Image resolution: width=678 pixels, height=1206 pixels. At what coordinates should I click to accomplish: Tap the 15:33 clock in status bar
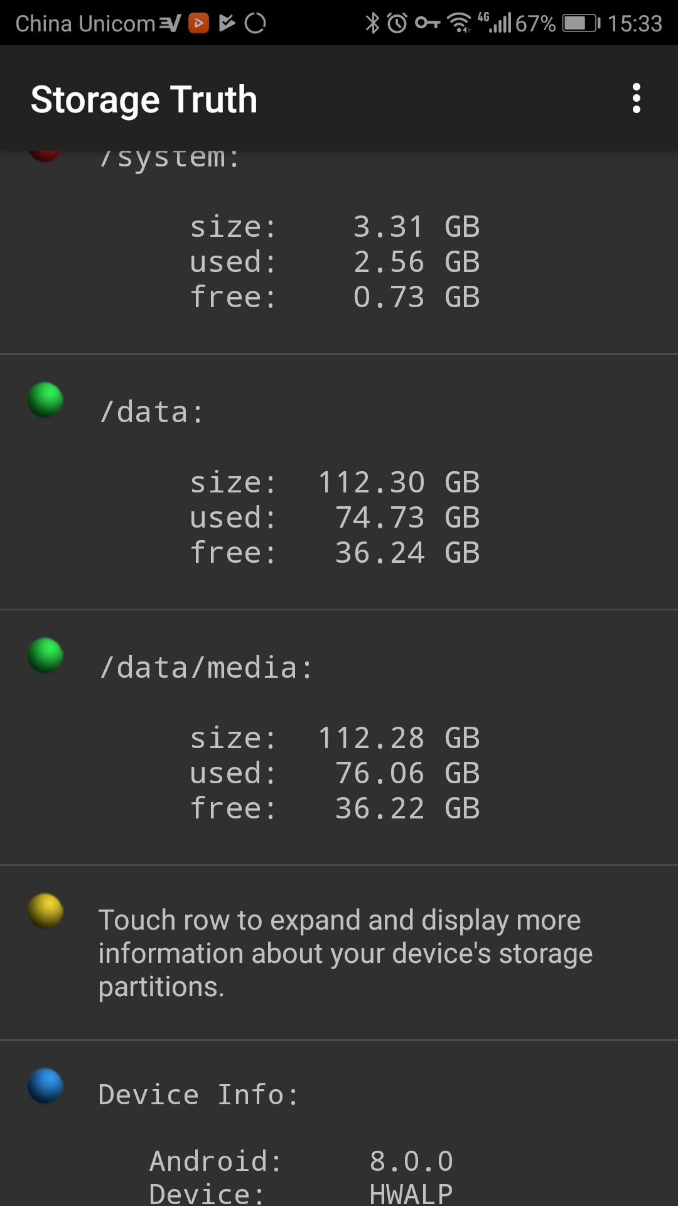pos(635,23)
